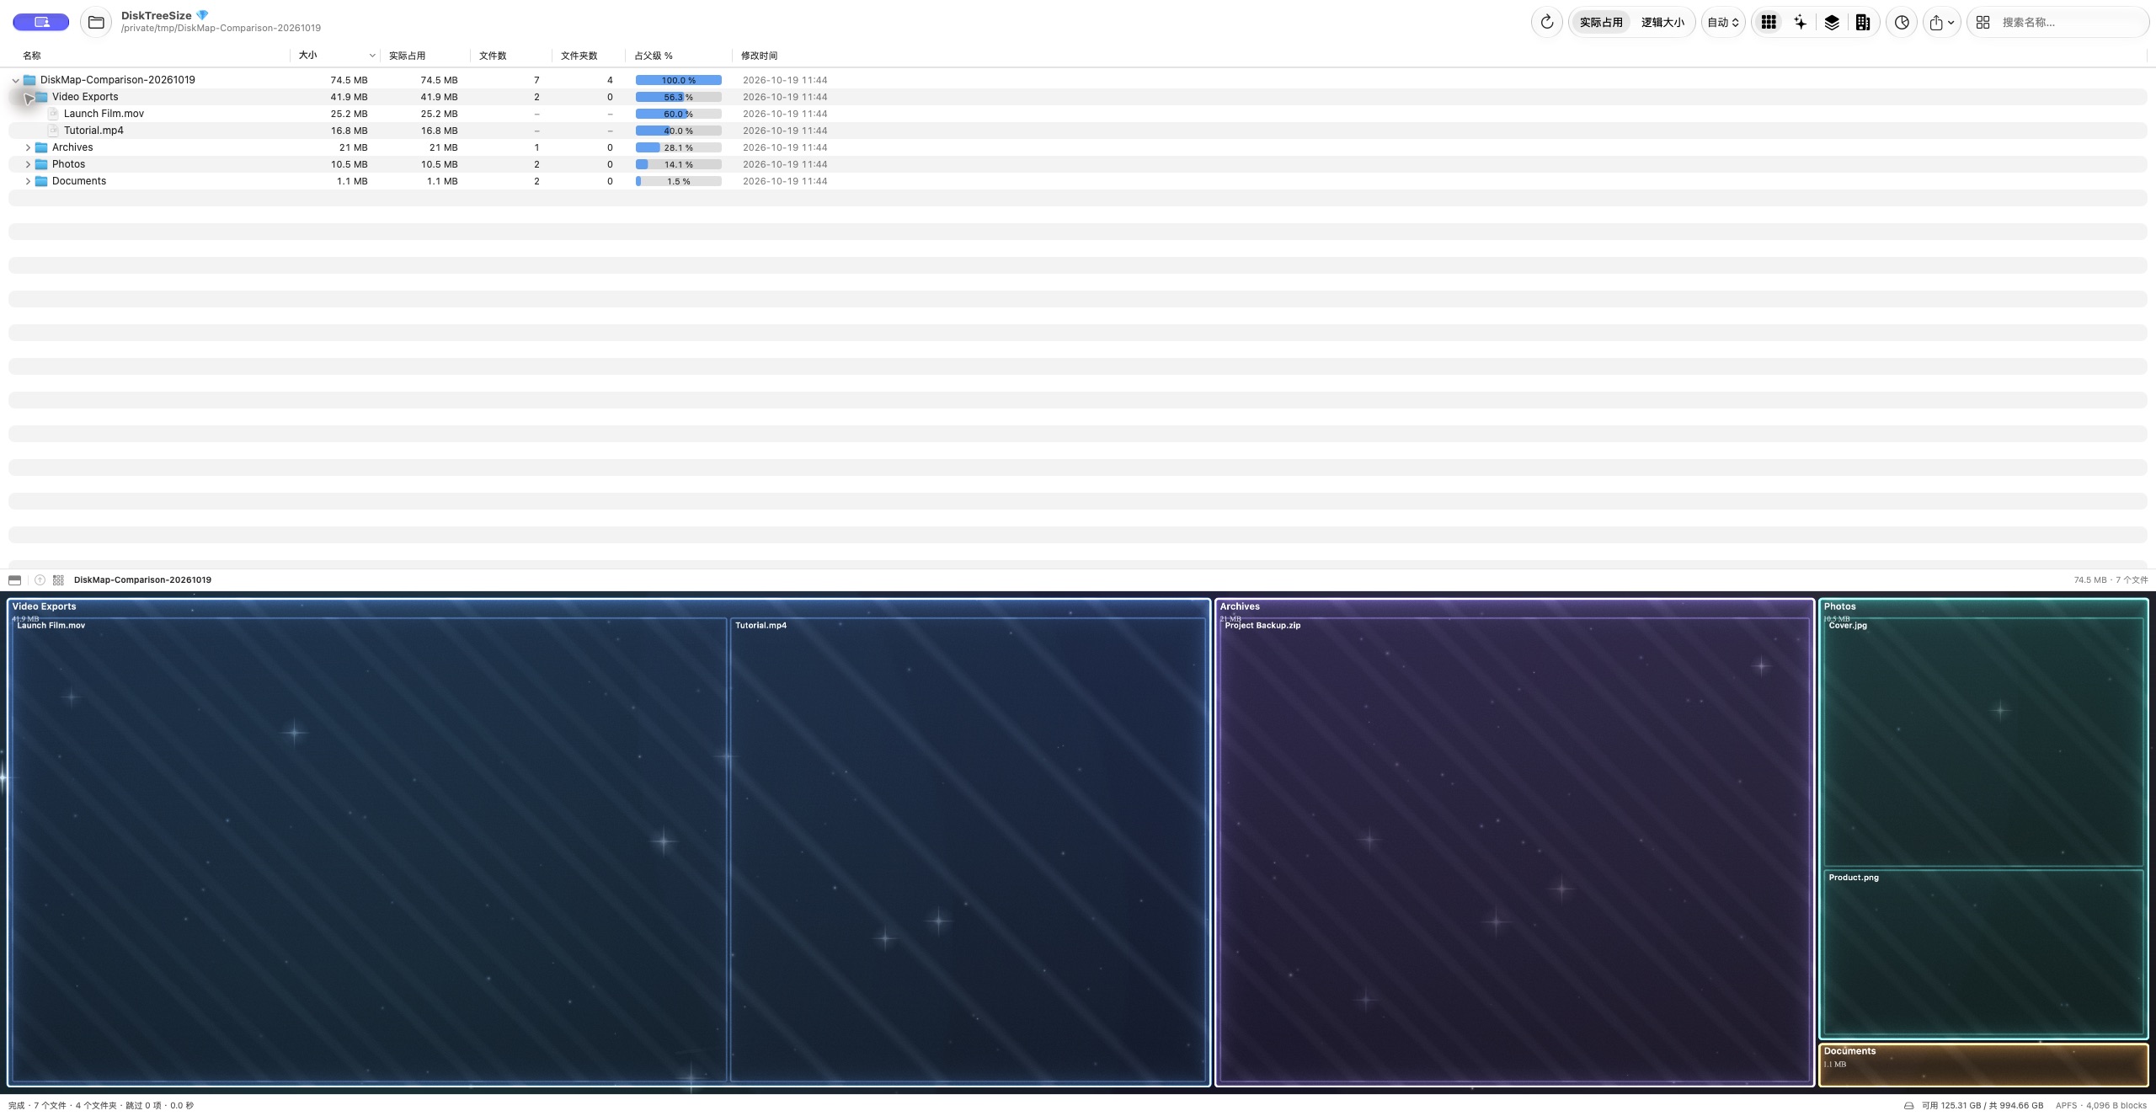Open the 自动 unit dropdown
This screenshot has height=1116, width=2156.
[1723, 23]
